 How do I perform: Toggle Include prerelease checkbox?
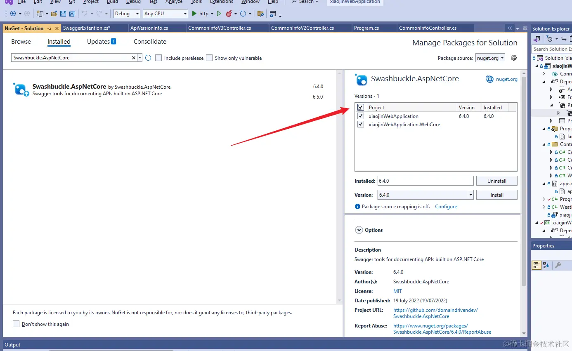158,58
